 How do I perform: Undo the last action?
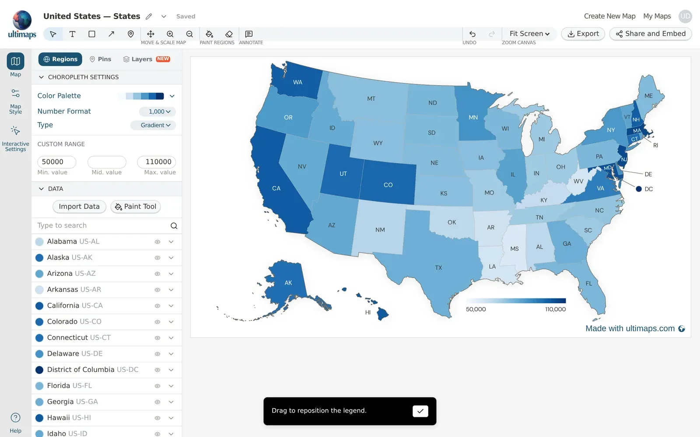click(x=472, y=34)
